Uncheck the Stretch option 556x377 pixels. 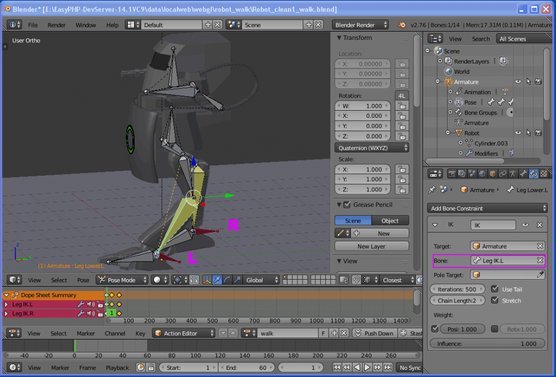pyautogui.click(x=495, y=301)
